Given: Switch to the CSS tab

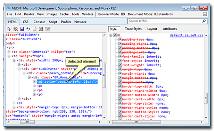Looking at the screenshot, I should [25, 22].
